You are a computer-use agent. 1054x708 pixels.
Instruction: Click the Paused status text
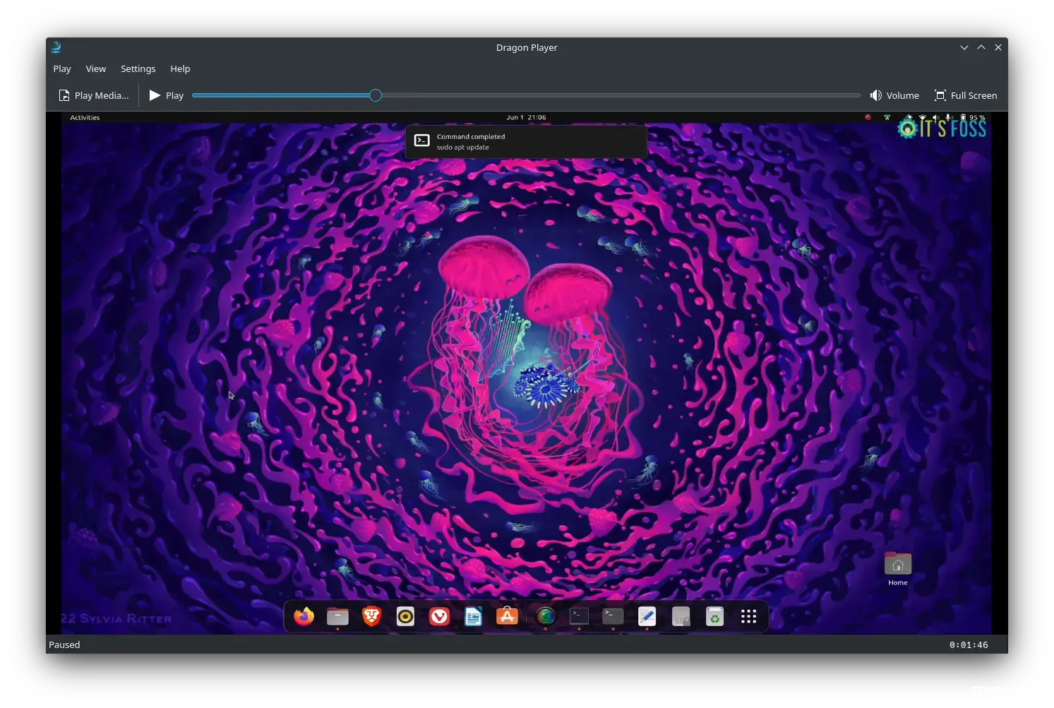64,644
